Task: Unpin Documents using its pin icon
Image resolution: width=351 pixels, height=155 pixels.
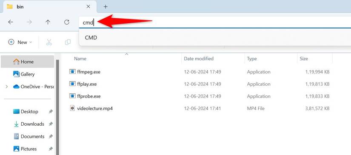Action: (51, 136)
